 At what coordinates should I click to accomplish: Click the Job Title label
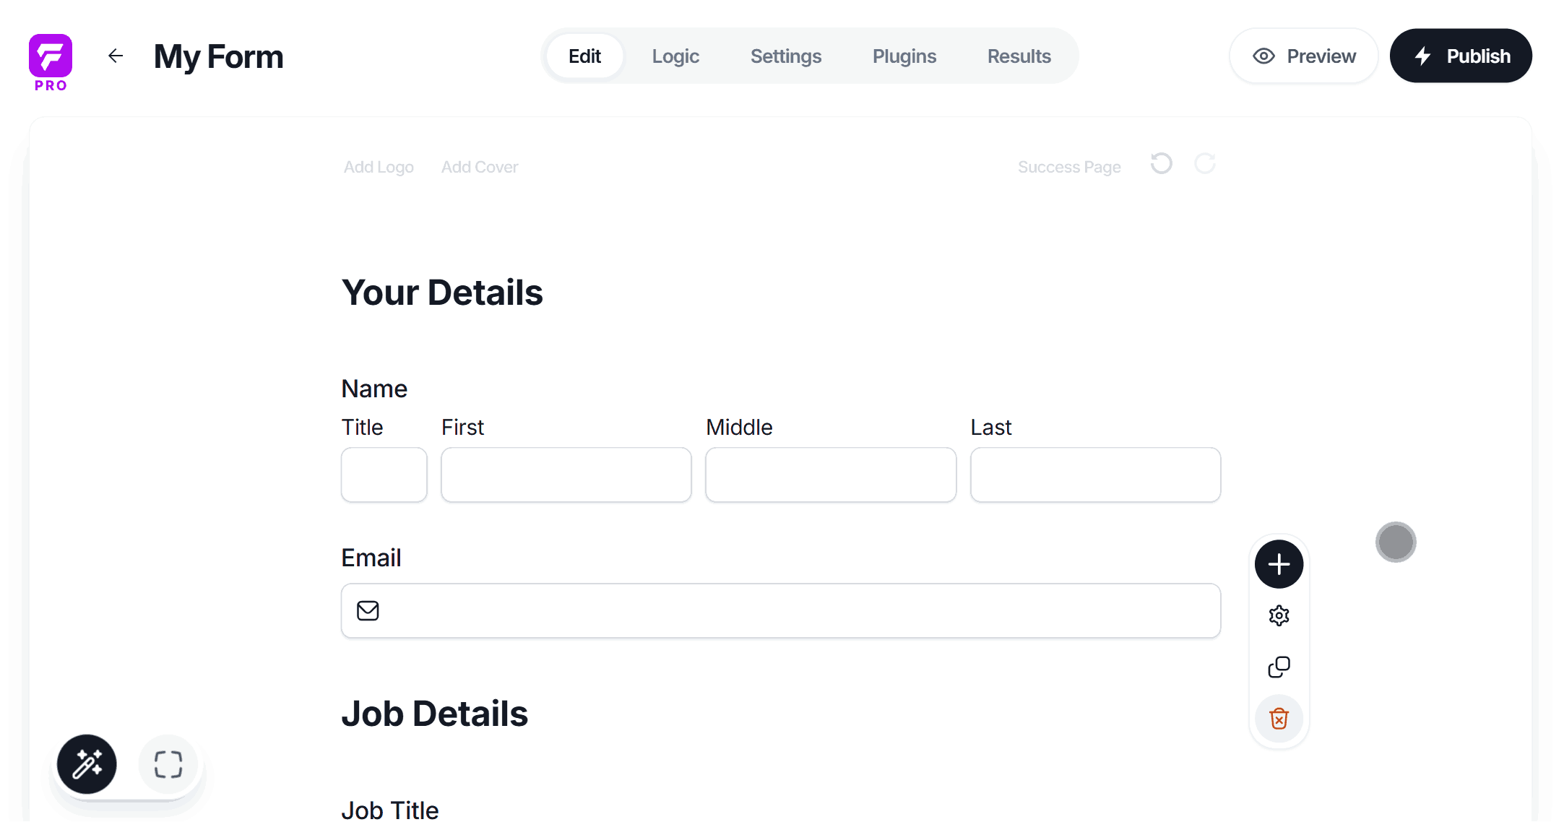(390, 810)
